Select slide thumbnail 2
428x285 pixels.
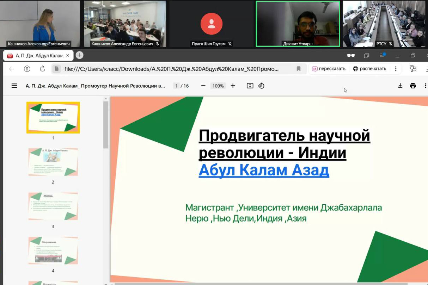(x=53, y=162)
